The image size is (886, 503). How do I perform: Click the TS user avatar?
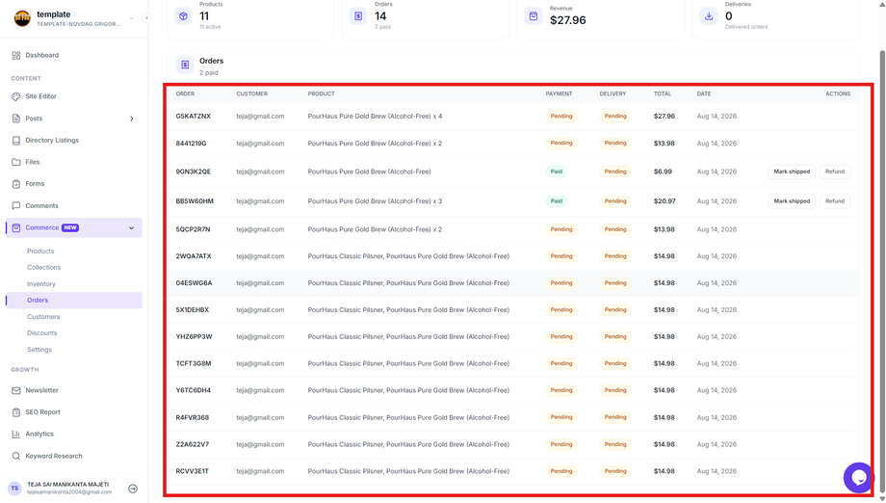[14, 489]
